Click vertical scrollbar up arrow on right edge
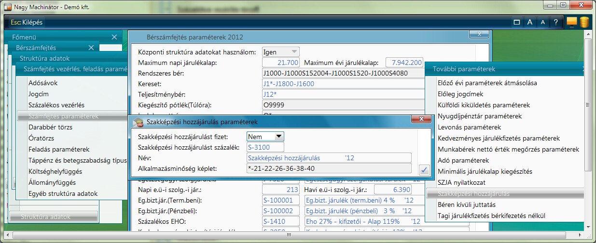The height and width of the screenshot is (243, 596). click(587, 35)
